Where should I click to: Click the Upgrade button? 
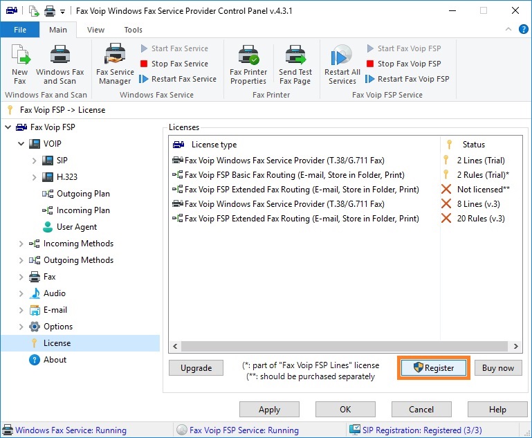196,368
